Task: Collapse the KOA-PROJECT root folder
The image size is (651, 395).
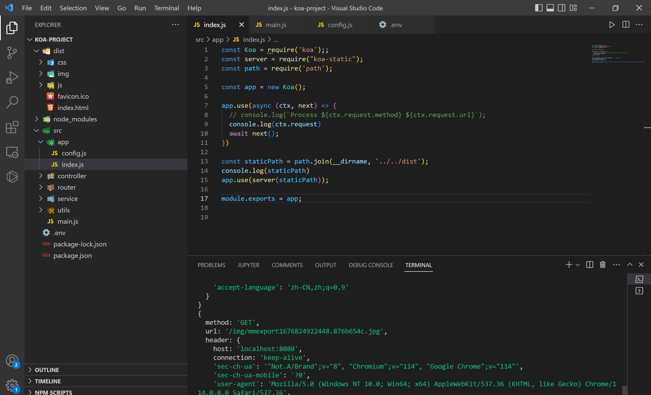Action: 30,39
